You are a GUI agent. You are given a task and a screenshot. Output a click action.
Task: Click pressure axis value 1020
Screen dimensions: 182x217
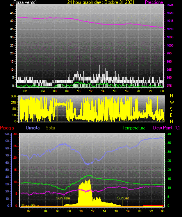click(x=170, y=13)
